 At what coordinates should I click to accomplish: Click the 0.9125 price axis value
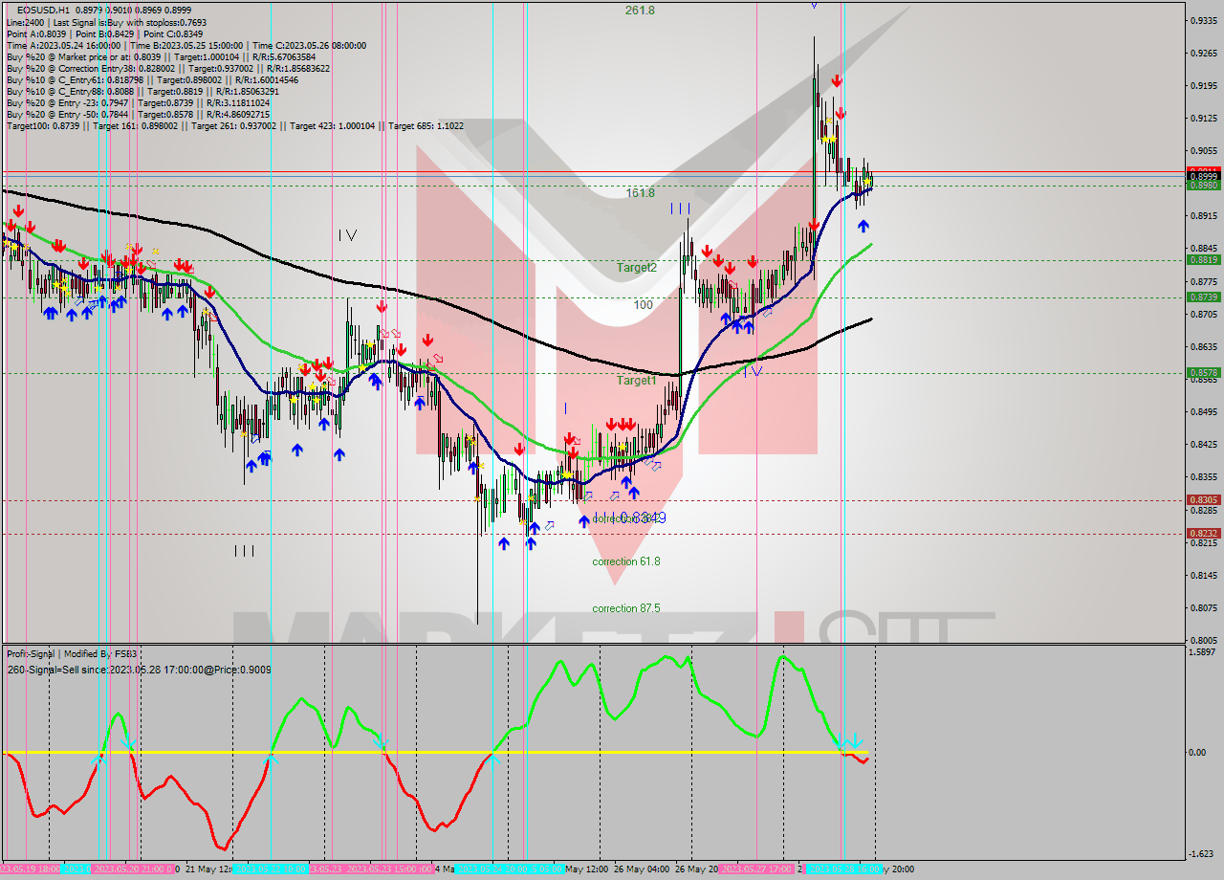[1203, 119]
